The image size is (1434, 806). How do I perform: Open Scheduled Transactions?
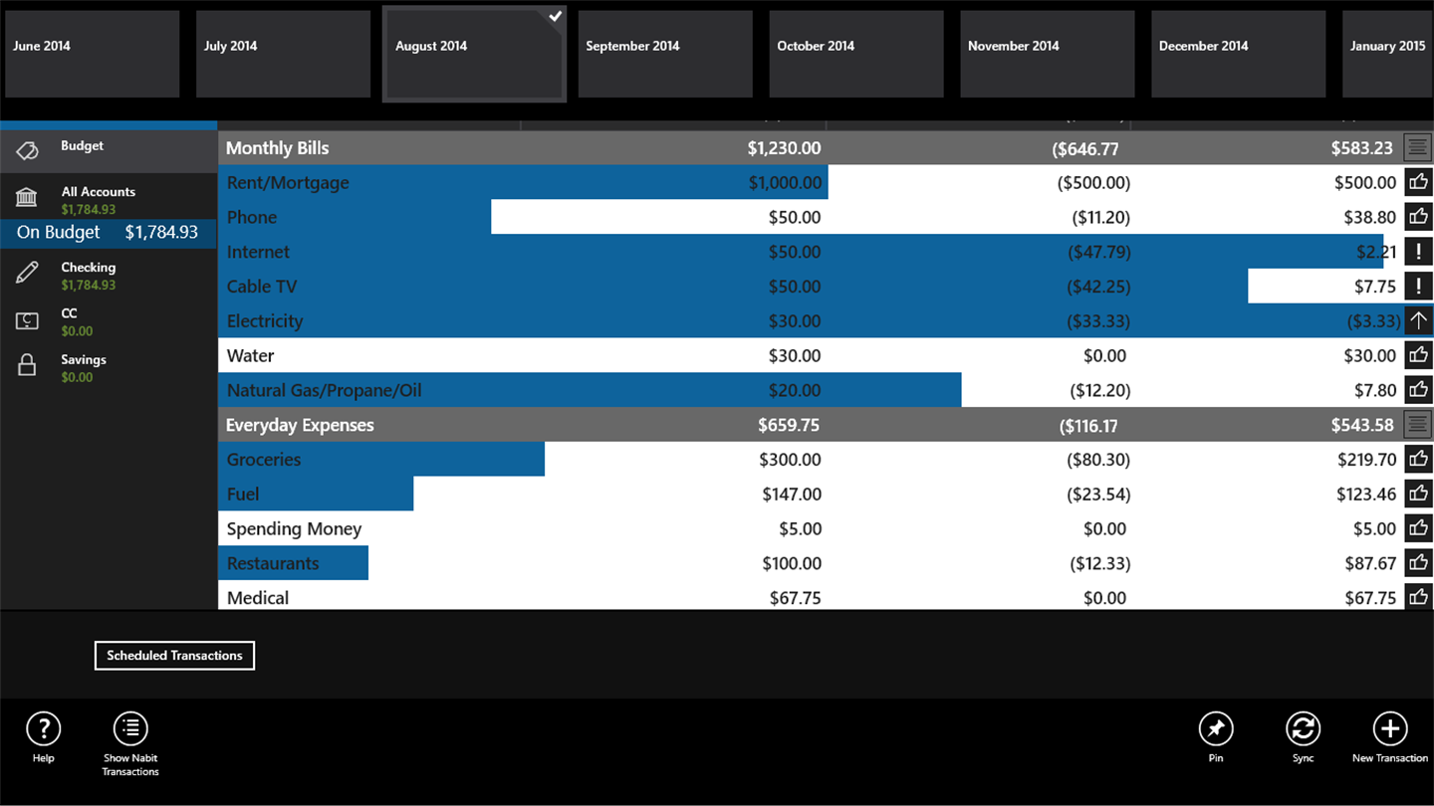click(x=174, y=656)
